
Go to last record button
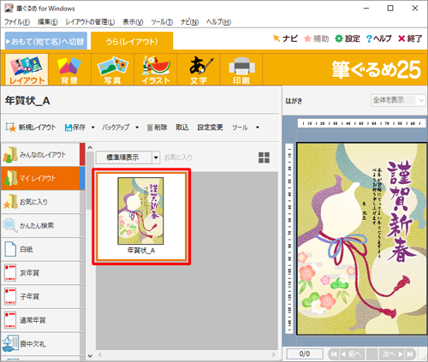pos(410,354)
